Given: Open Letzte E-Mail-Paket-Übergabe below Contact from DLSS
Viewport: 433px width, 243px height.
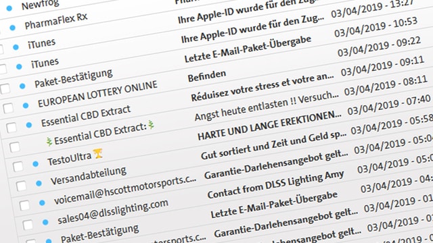Looking at the screenshot, I should click(274, 205).
